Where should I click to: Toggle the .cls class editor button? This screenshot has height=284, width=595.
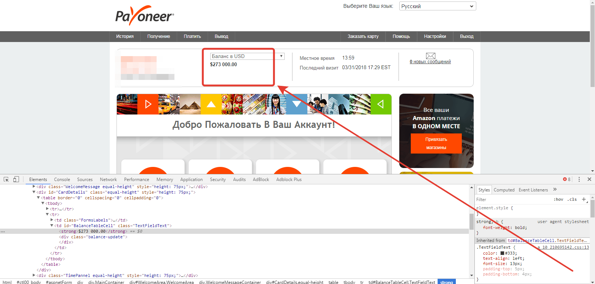pos(572,199)
